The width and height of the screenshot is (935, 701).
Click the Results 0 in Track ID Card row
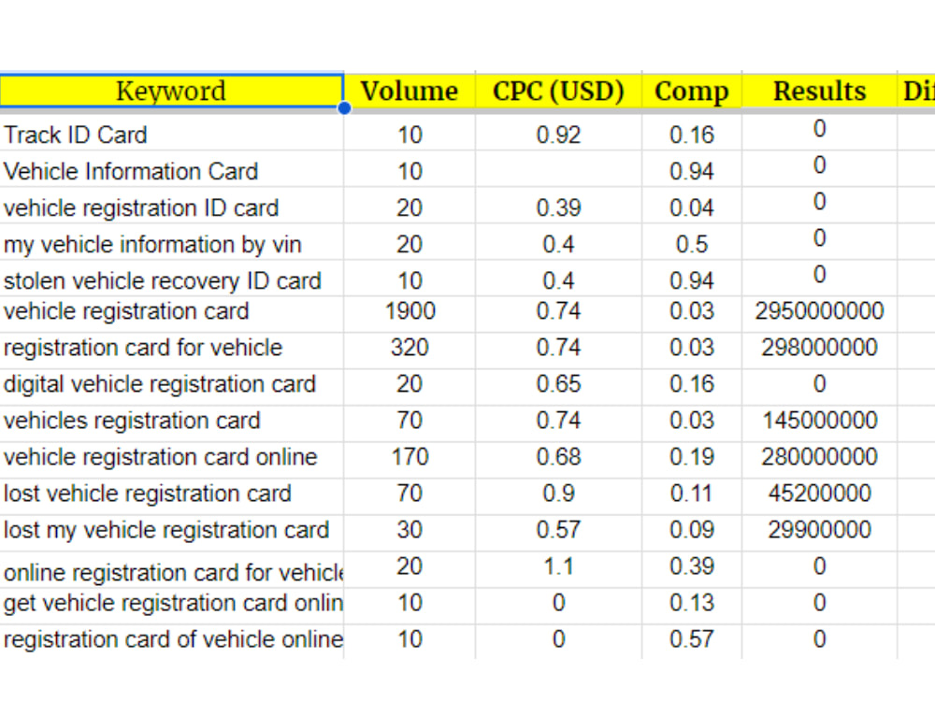click(819, 129)
